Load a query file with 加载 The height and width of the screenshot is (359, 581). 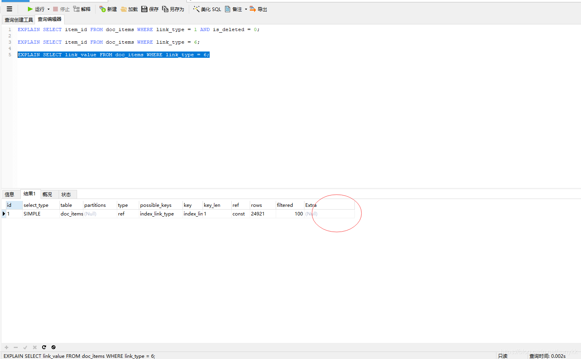[x=129, y=9]
